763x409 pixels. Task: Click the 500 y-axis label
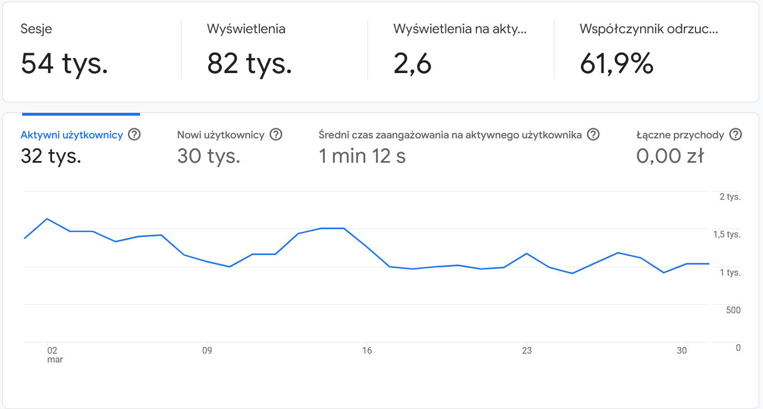point(733,310)
